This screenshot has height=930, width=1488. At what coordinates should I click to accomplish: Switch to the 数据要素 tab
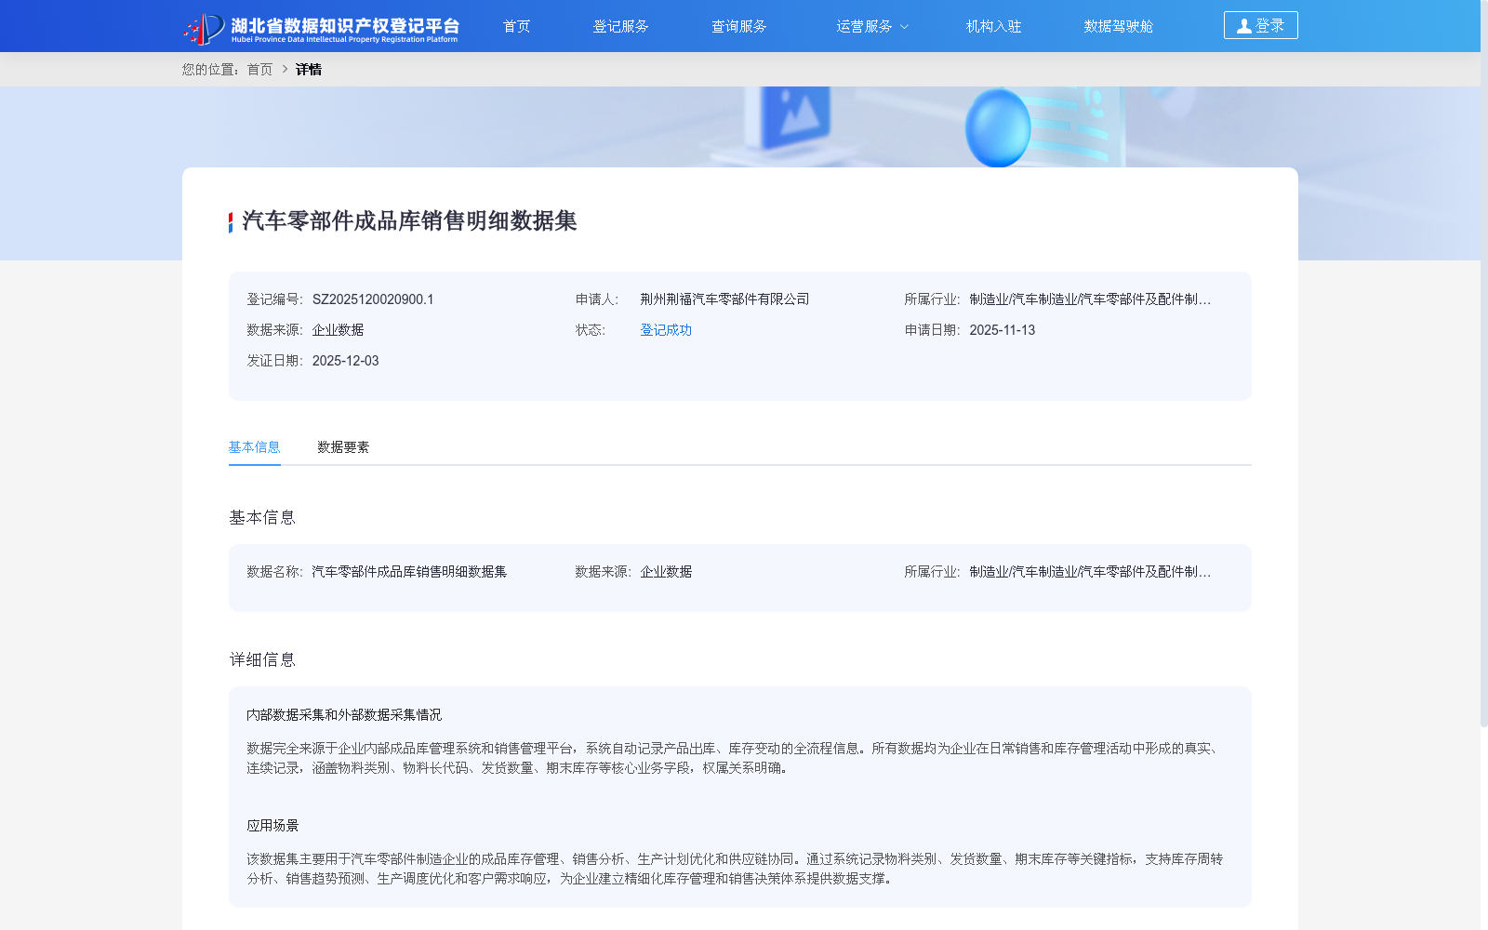coord(343,447)
